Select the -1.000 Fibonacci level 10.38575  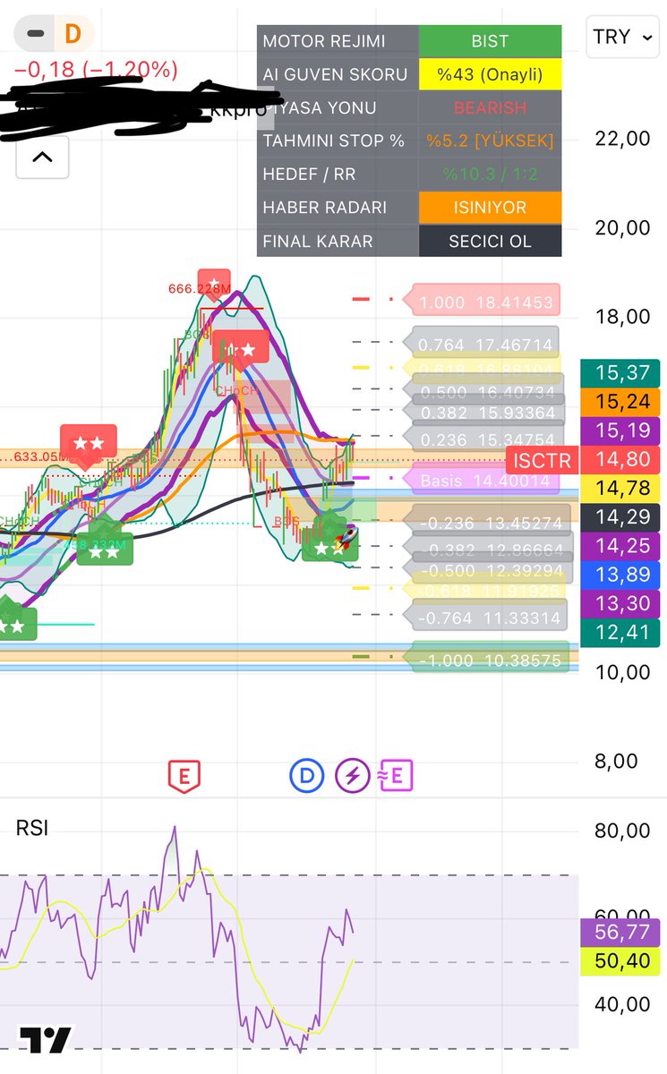pos(485,660)
